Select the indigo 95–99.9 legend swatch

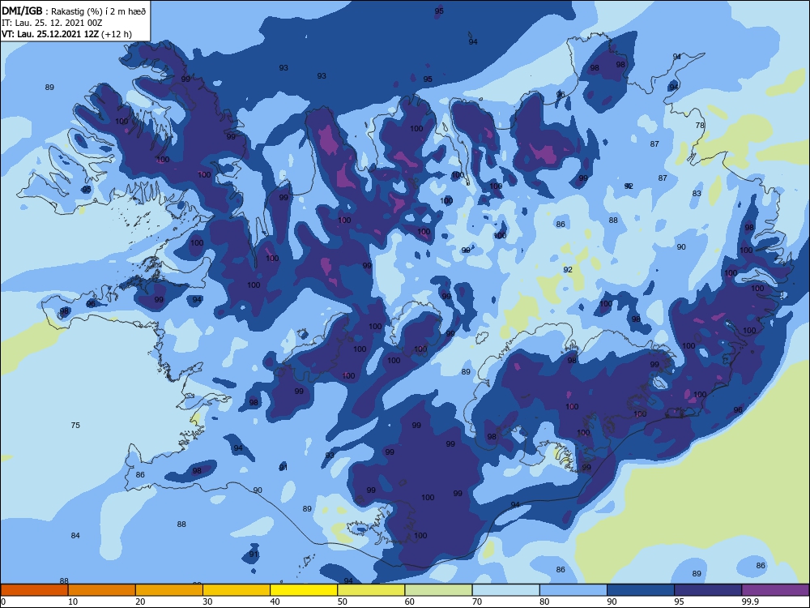pos(708,590)
